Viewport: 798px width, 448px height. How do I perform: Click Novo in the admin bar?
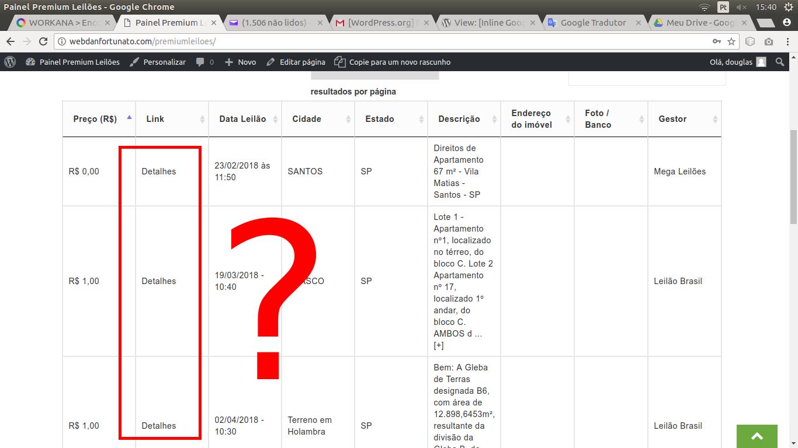click(x=241, y=62)
